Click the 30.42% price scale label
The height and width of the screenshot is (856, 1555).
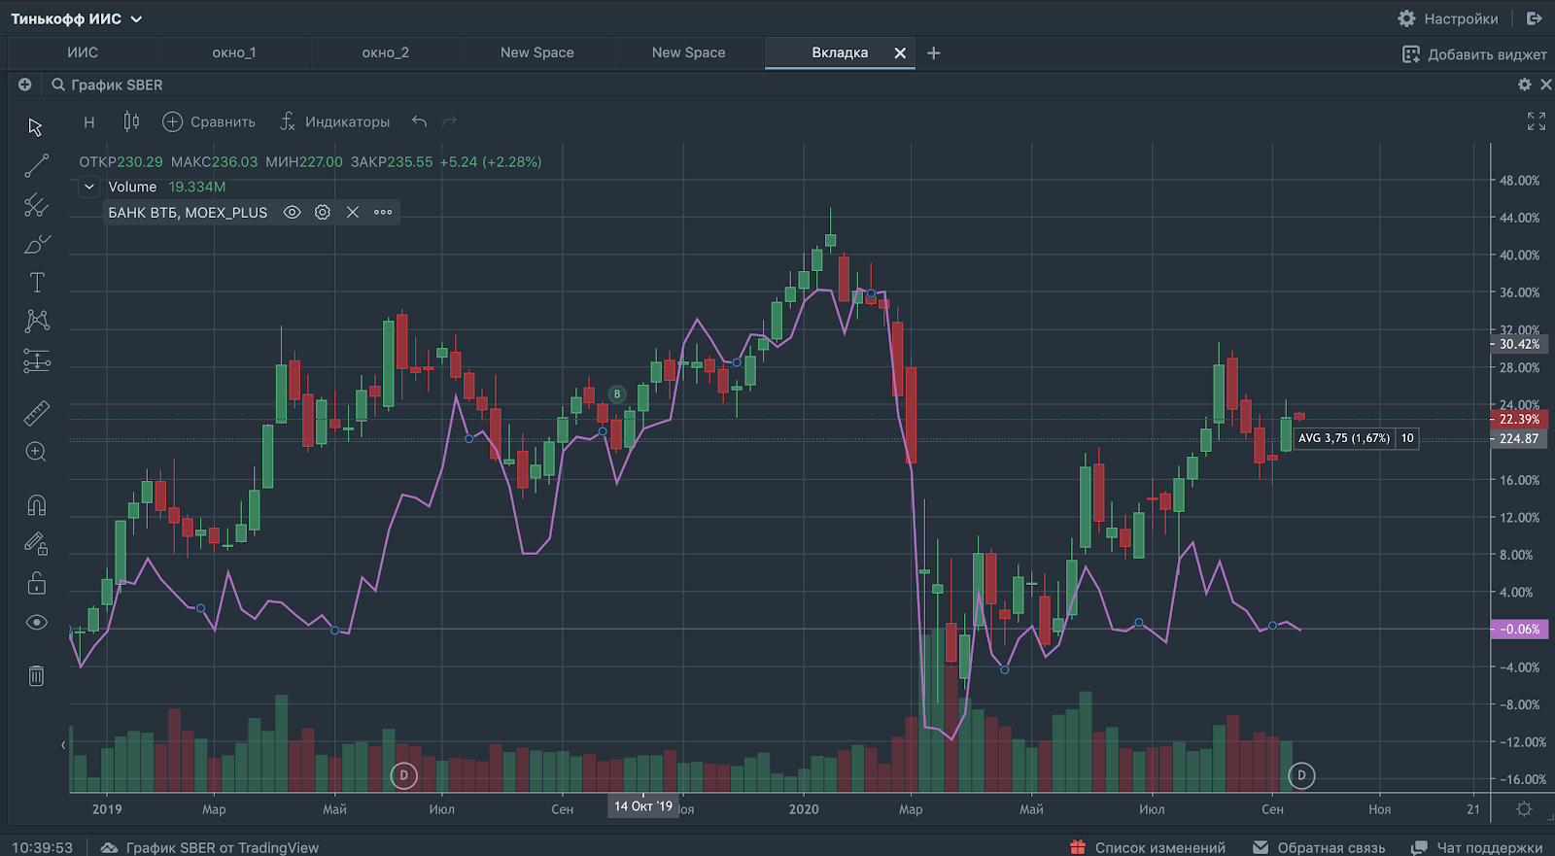pyautogui.click(x=1519, y=344)
